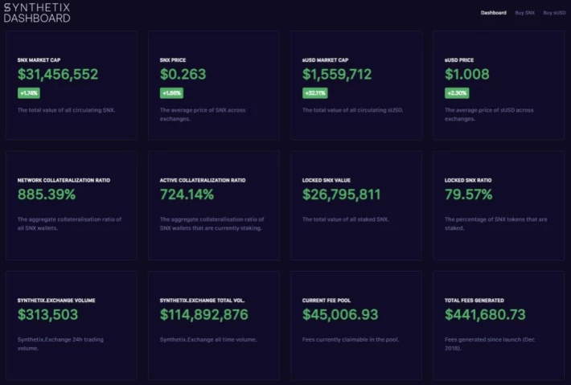571x385 pixels.
Task: Open the Buy sUSD link
Action: click(555, 13)
